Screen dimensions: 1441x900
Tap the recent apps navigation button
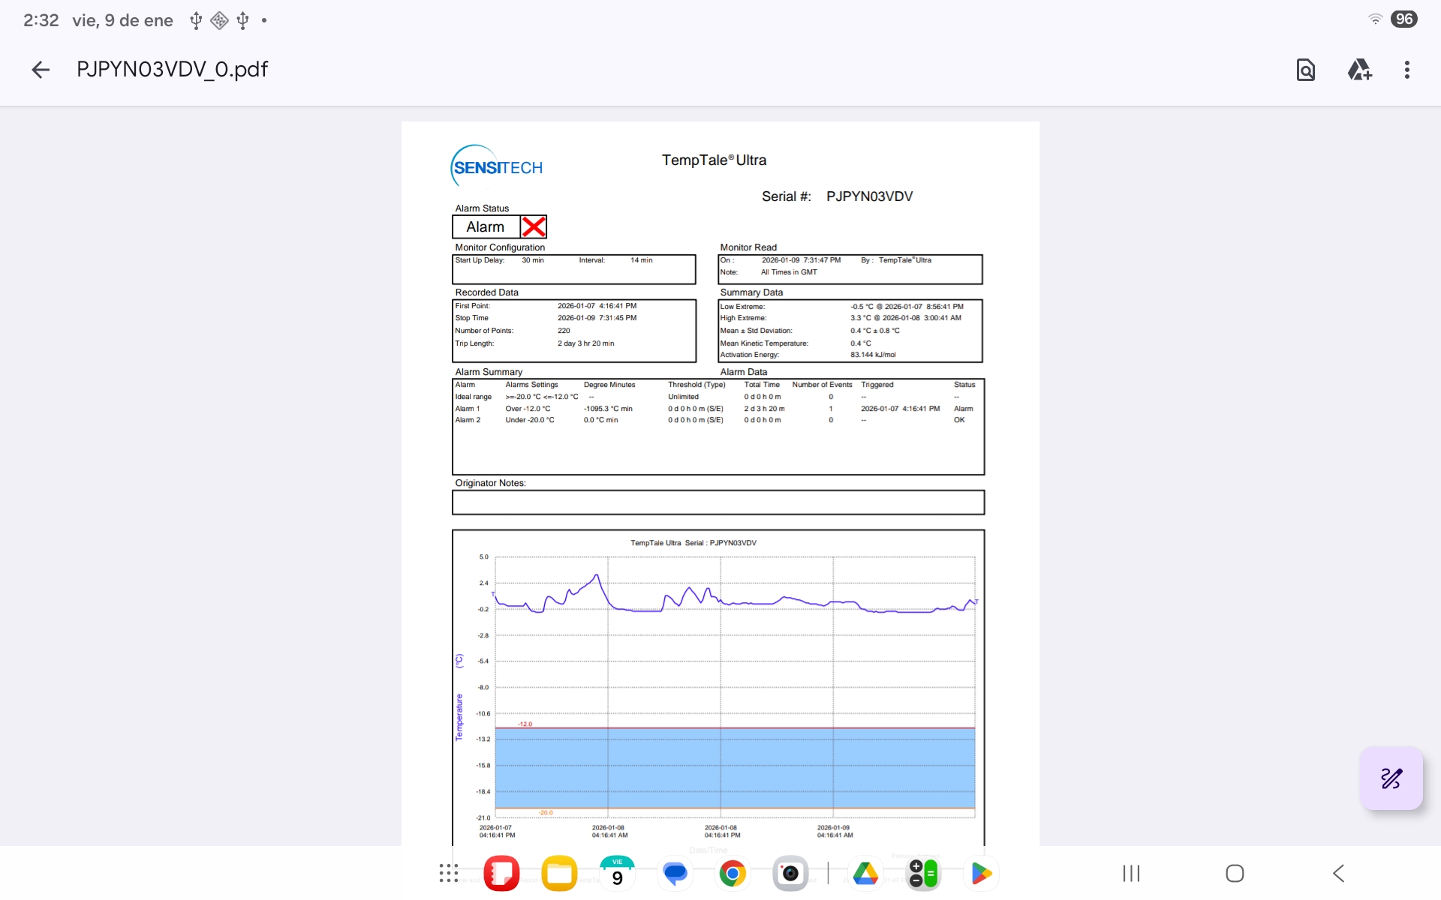click(1131, 874)
